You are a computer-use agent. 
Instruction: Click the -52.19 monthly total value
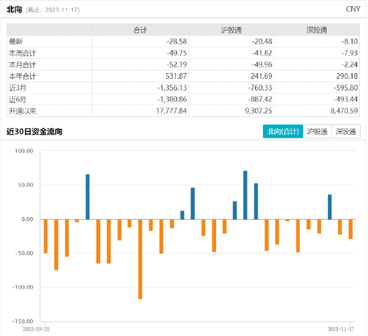pyautogui.click(x=177, y=64)
